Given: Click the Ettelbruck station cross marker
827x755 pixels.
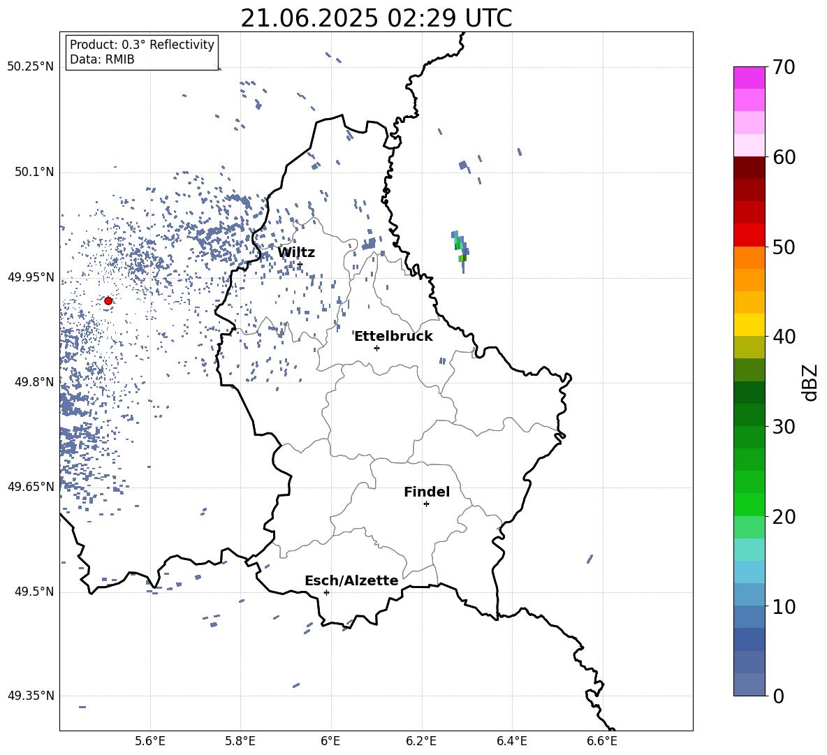Looking at the screenshot, I should coord(376,348).
